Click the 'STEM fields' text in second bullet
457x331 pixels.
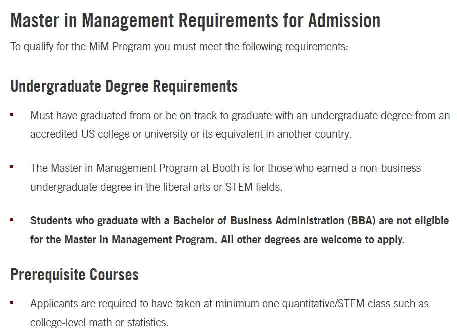click(x=254, y=187)
